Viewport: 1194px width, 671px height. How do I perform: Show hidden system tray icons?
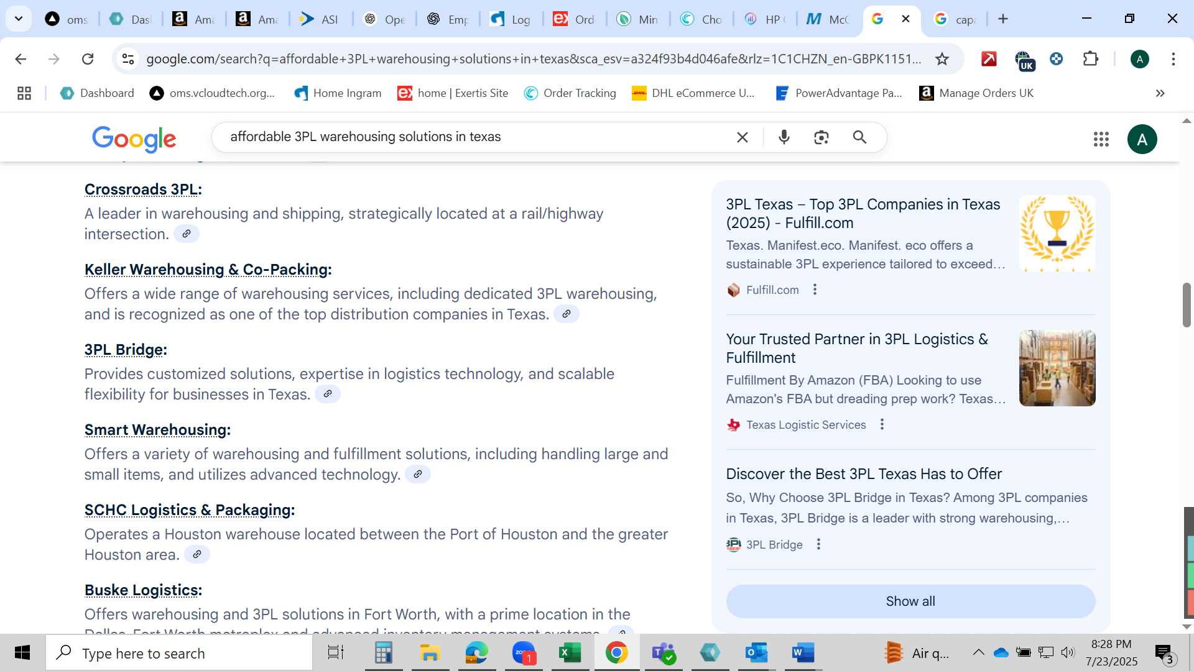tap(978, 652)
